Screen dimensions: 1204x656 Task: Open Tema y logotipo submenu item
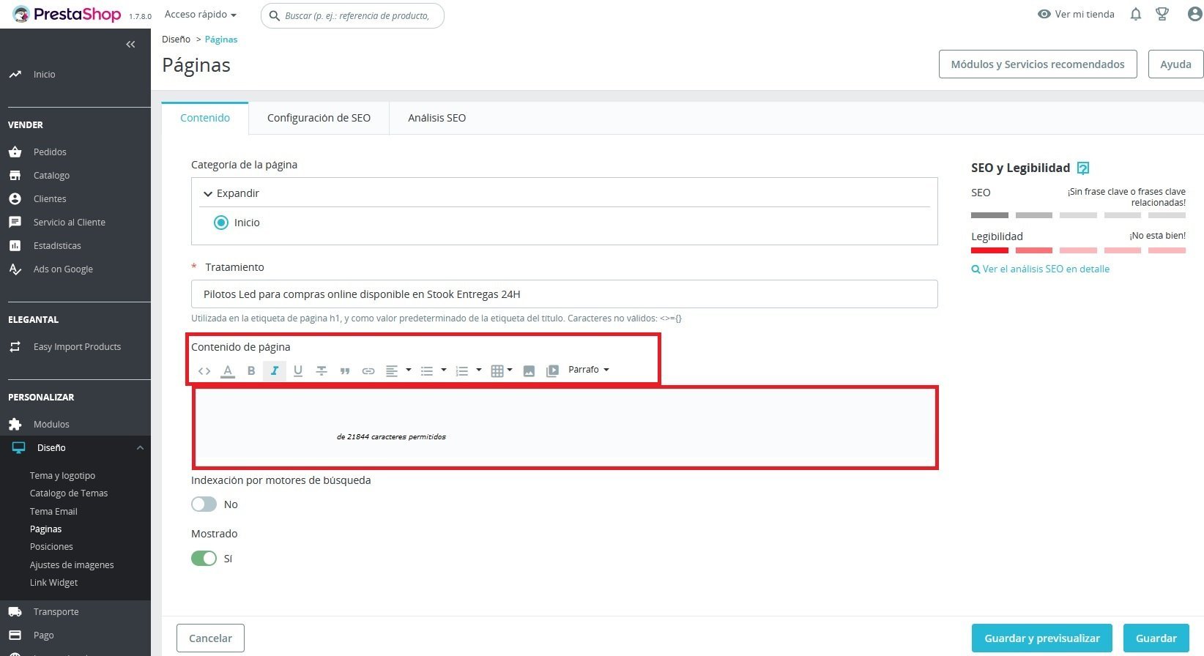[x=62, y=476]
